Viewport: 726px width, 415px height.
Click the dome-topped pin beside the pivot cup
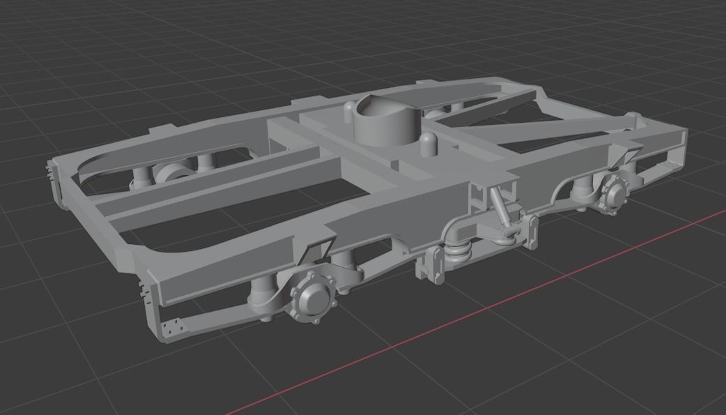pos(428,144)
